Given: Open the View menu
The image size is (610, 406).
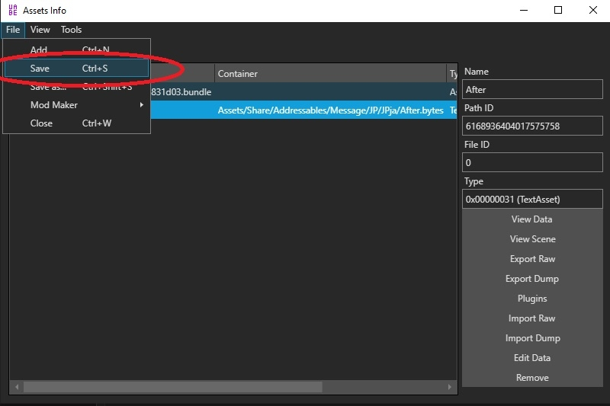Looking at the screenshot, I should pyautogui.click(x=40, y=30).
